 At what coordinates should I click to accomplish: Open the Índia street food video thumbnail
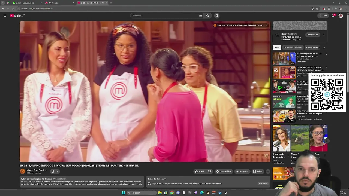tap(284, 116)
